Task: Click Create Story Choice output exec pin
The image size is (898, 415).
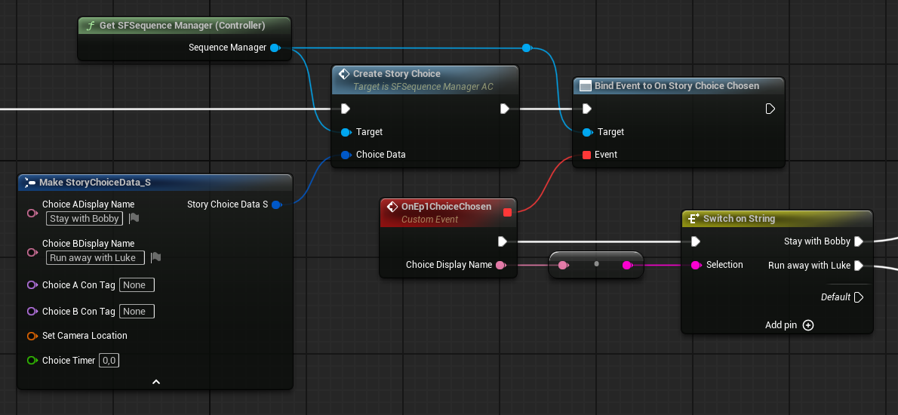Action: pos(505,109)
